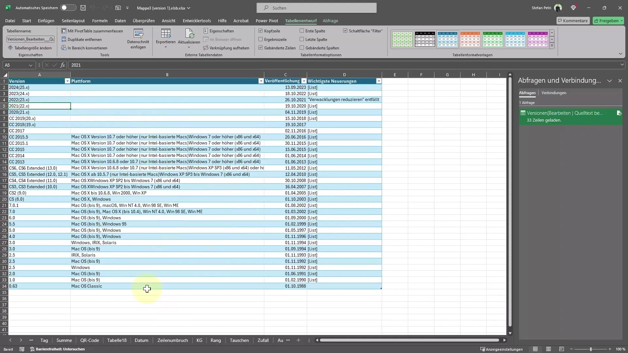Open Anzeigeeinstellungen in status bar
Screen dimensions: 628x353
[x=501, y=349]
